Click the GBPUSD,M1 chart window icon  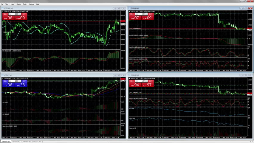129,75
